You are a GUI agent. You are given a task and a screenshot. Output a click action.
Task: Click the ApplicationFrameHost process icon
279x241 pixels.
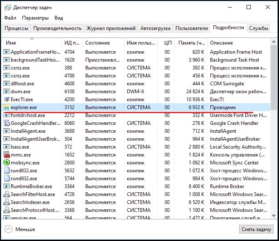[x=7, y=52]
